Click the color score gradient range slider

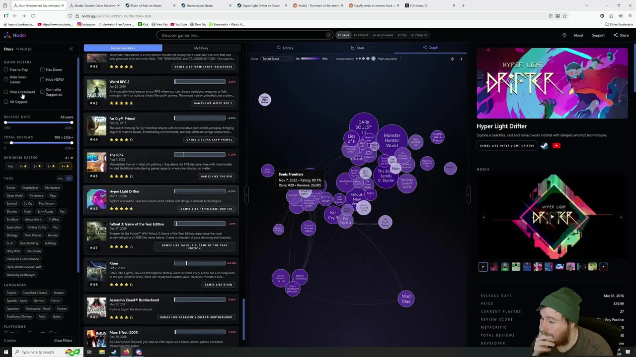311,59
